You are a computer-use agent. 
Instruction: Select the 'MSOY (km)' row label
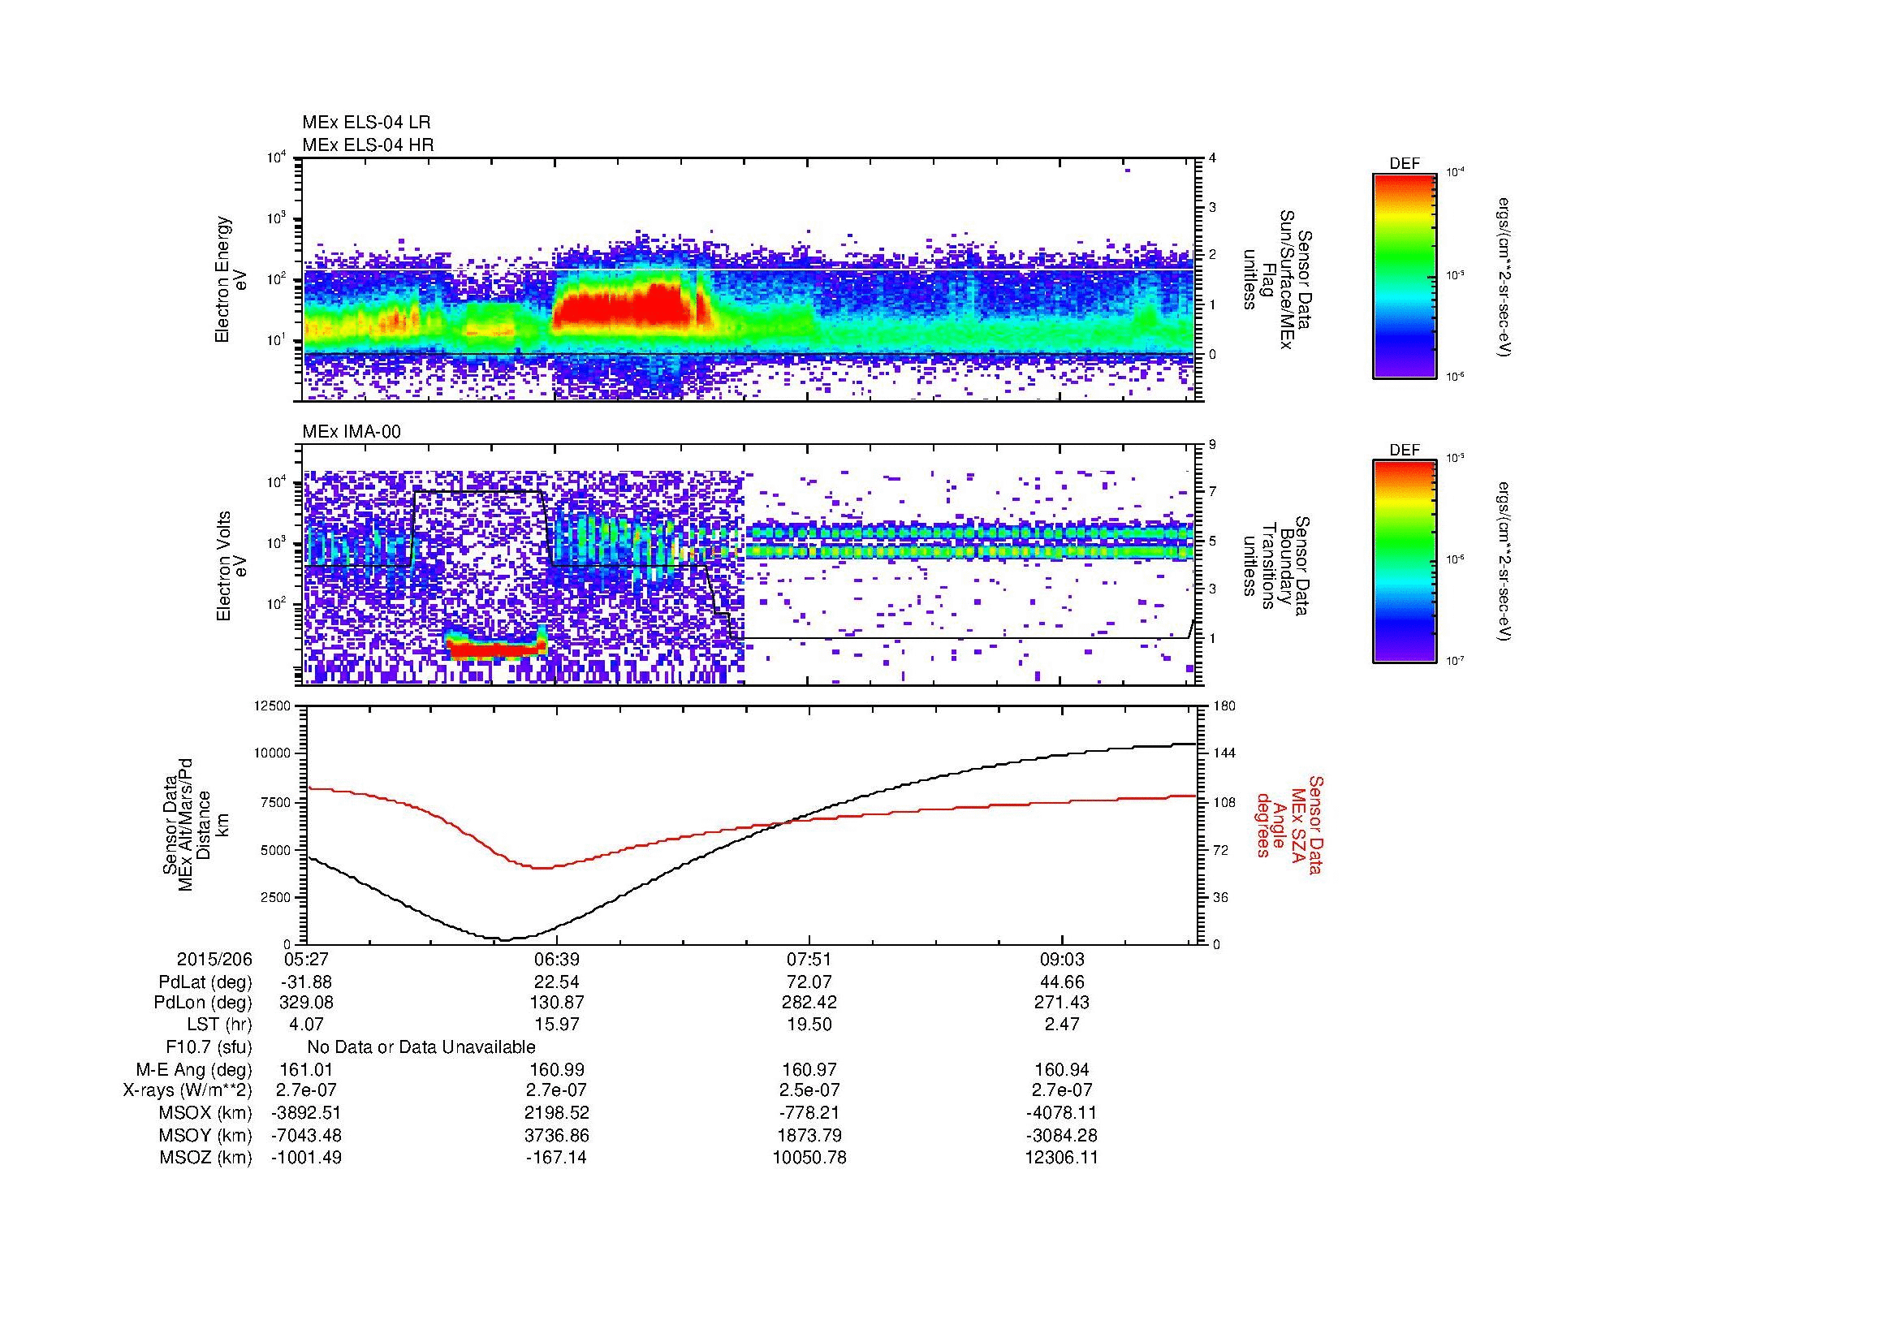[x=205, y=1135]
